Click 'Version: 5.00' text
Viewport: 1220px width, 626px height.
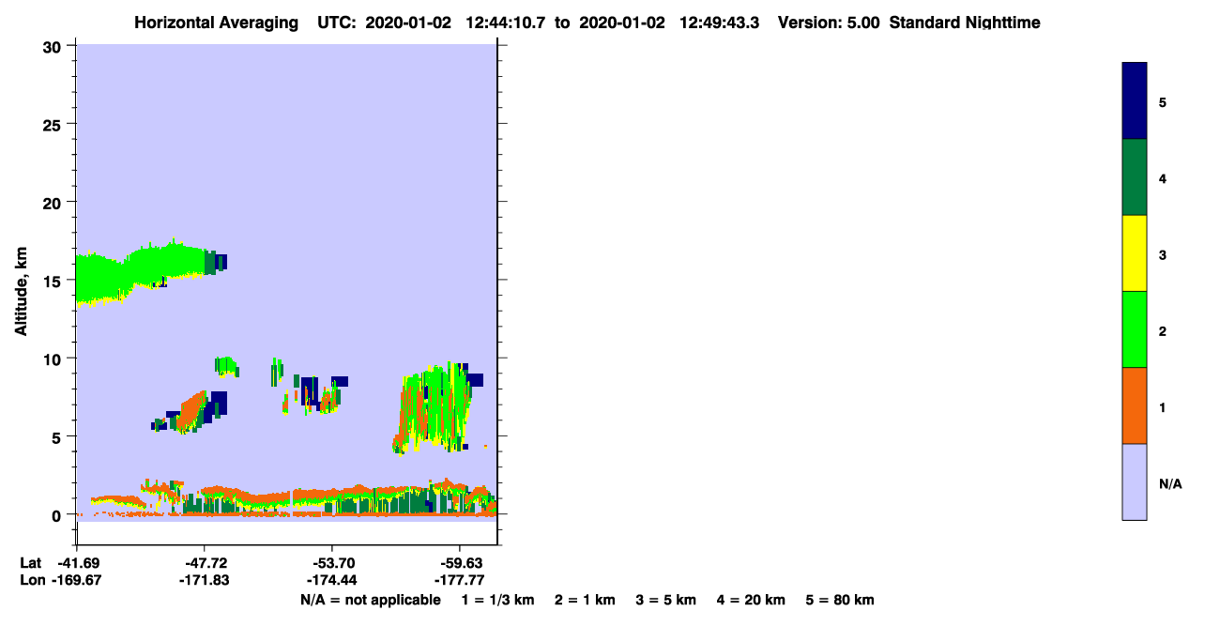829,23
